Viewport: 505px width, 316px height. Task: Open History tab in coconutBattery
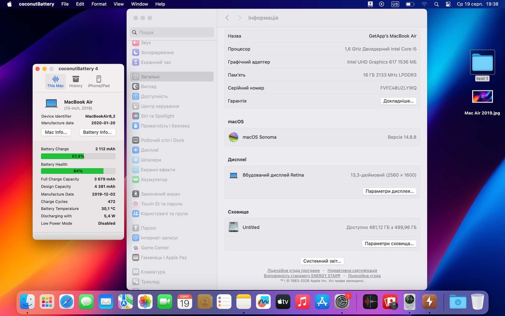76,81
